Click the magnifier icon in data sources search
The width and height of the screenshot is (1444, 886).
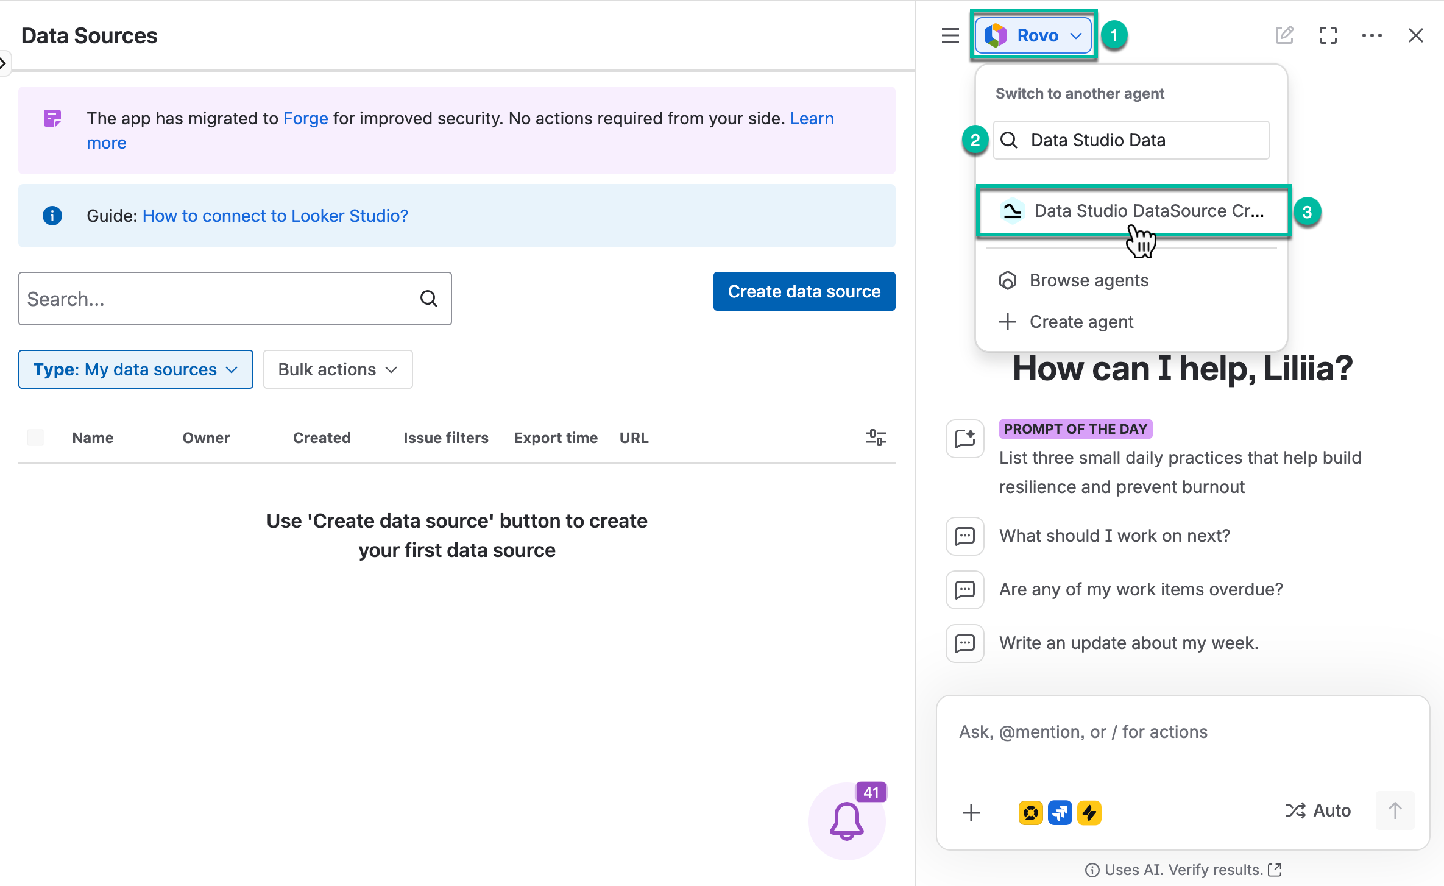429,299
